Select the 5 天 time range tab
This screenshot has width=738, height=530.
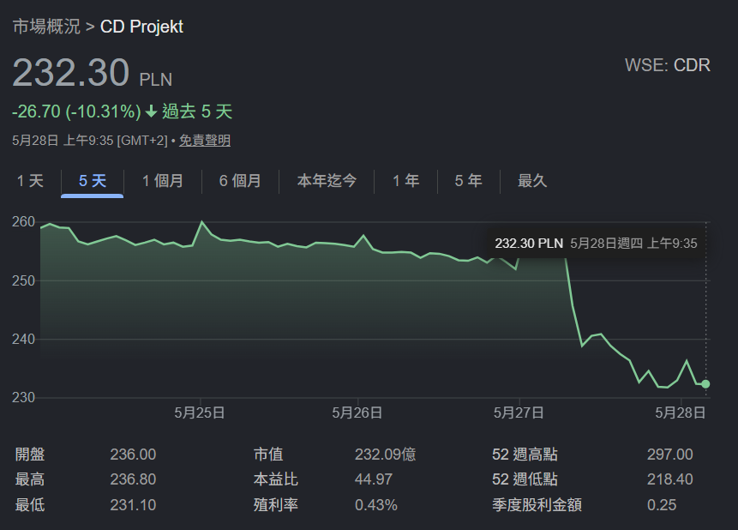pos(93,181)
